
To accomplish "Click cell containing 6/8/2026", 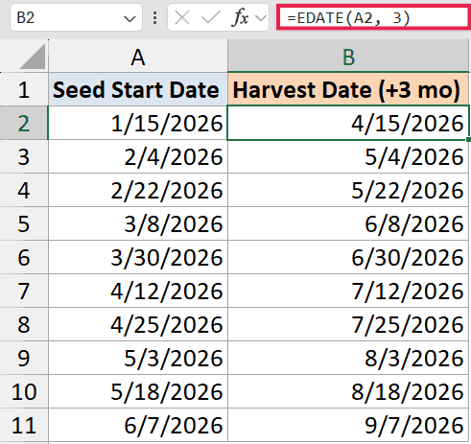I will (348, 224).
